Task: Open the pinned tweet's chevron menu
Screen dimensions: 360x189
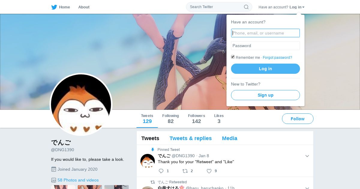Action: pyautogui.click(x=307, y=156)
